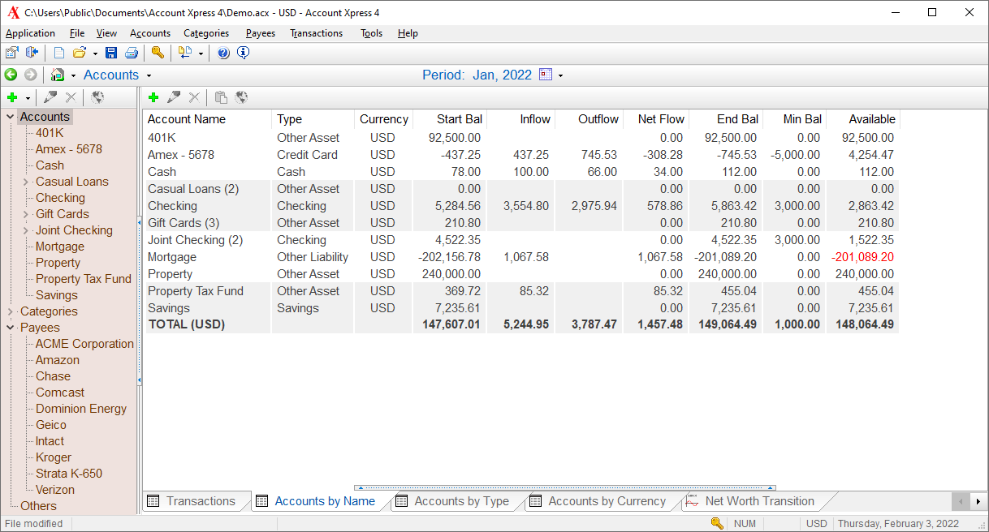Expand the Categories tree node

(11, 311)
